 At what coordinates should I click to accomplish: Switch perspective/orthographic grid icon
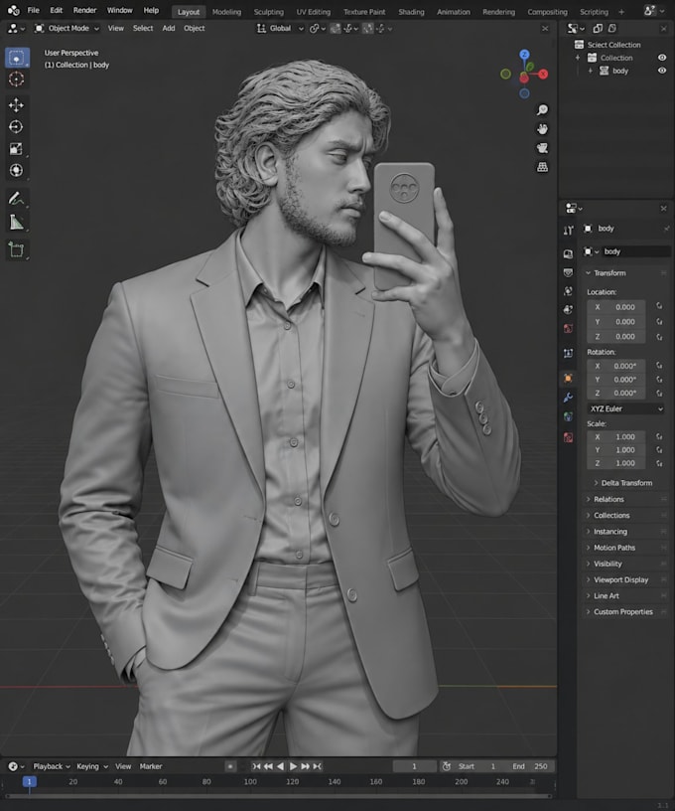[x=542, y=167]
